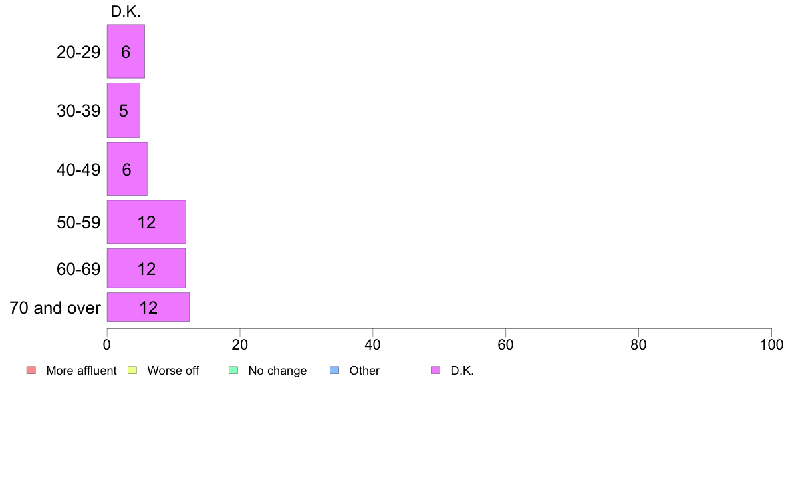The width and height of the screenshot is (790, 490).
Task: Click the Worse off legend swatch
Action: point(132,370)
